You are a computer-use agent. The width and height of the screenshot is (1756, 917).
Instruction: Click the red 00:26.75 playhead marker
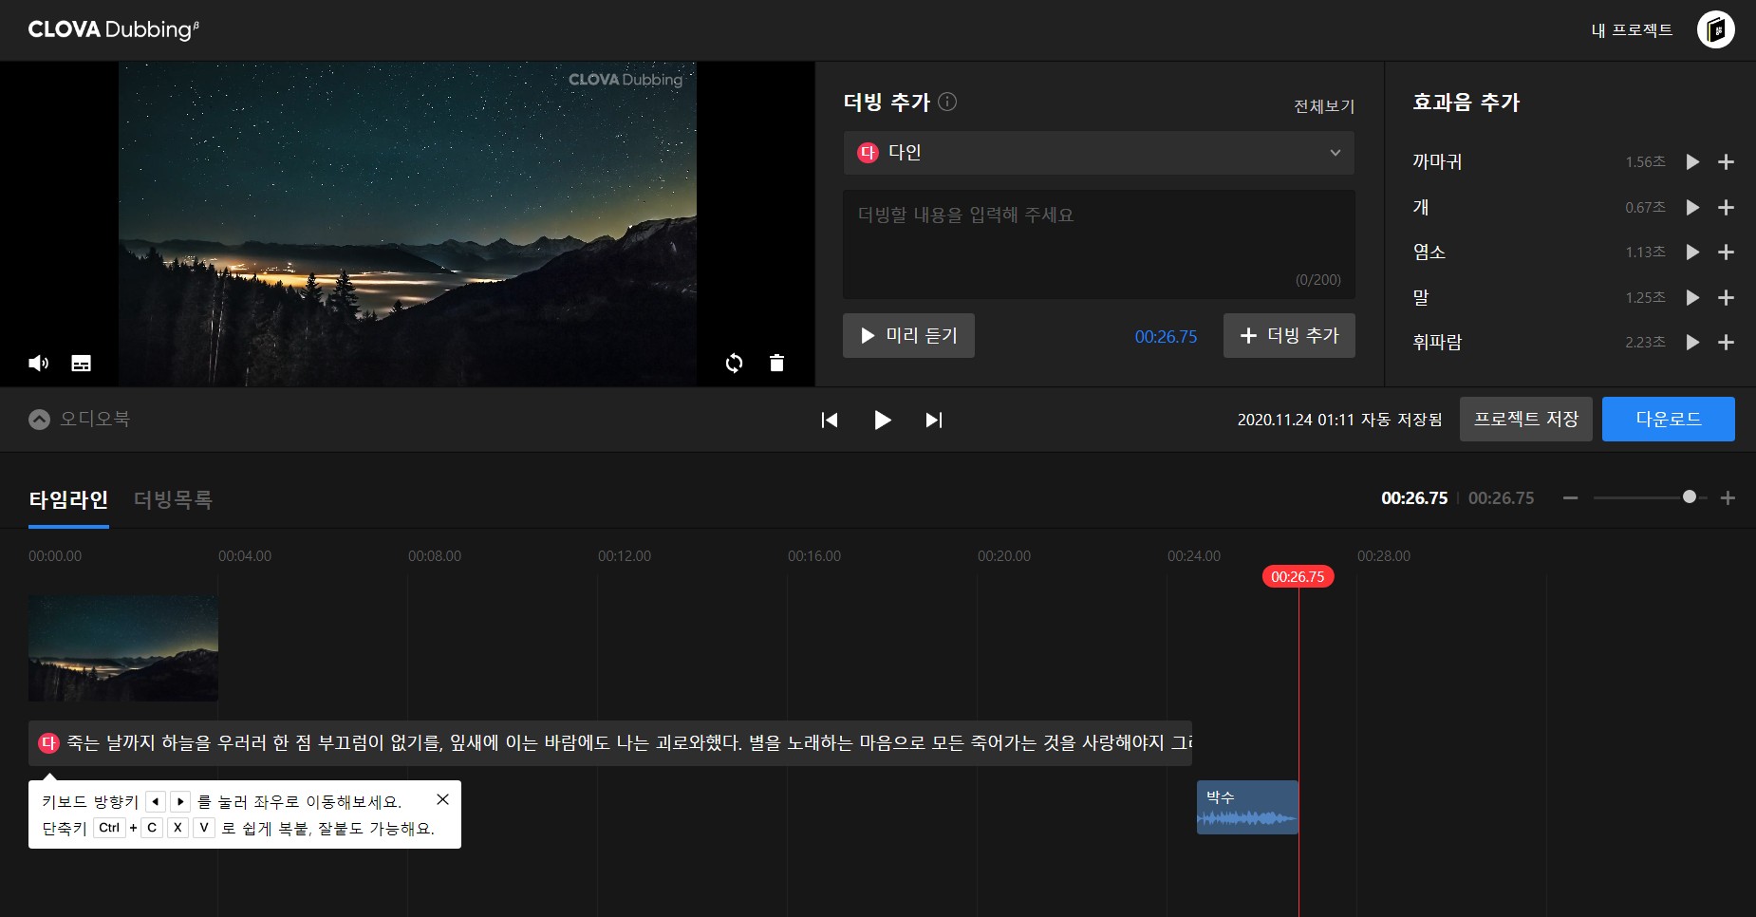(1298, 576)
